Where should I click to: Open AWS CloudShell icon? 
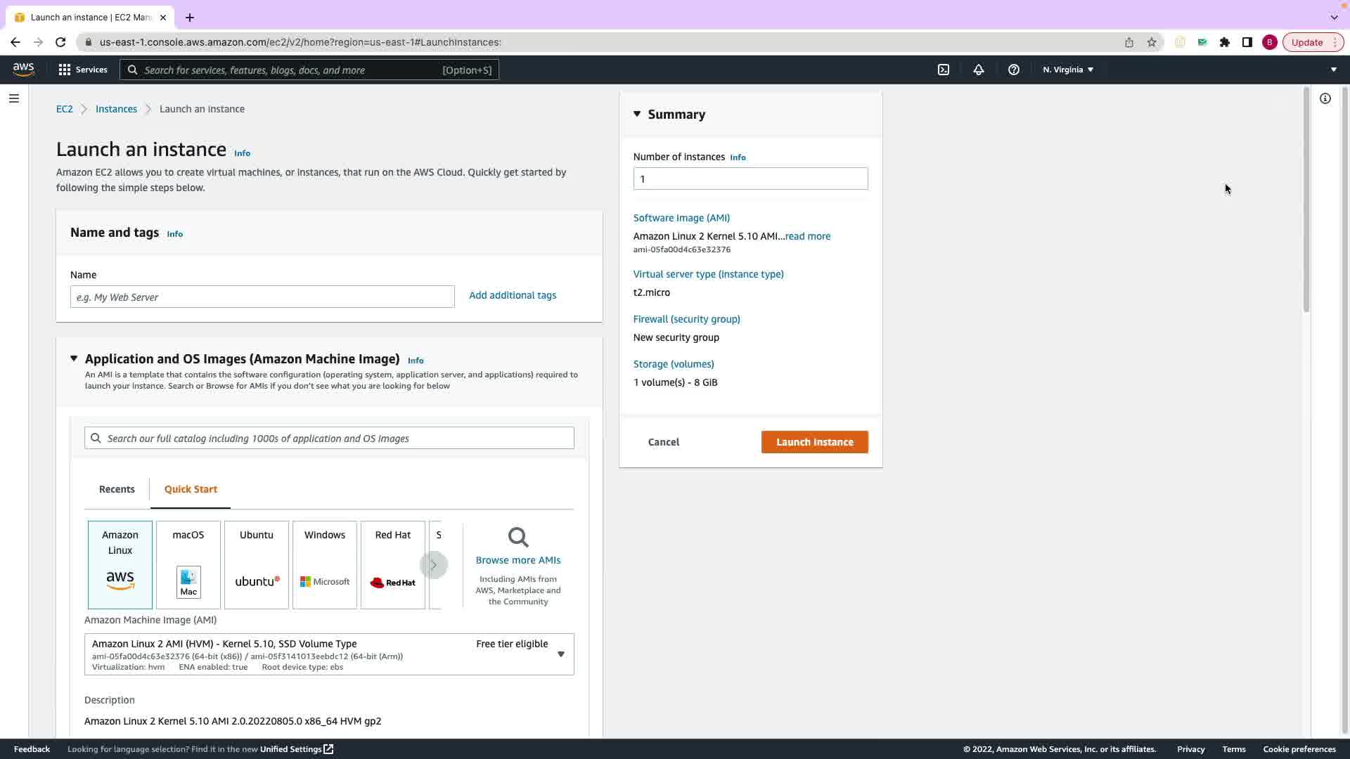pyautogui.click(x=944, y=70)
